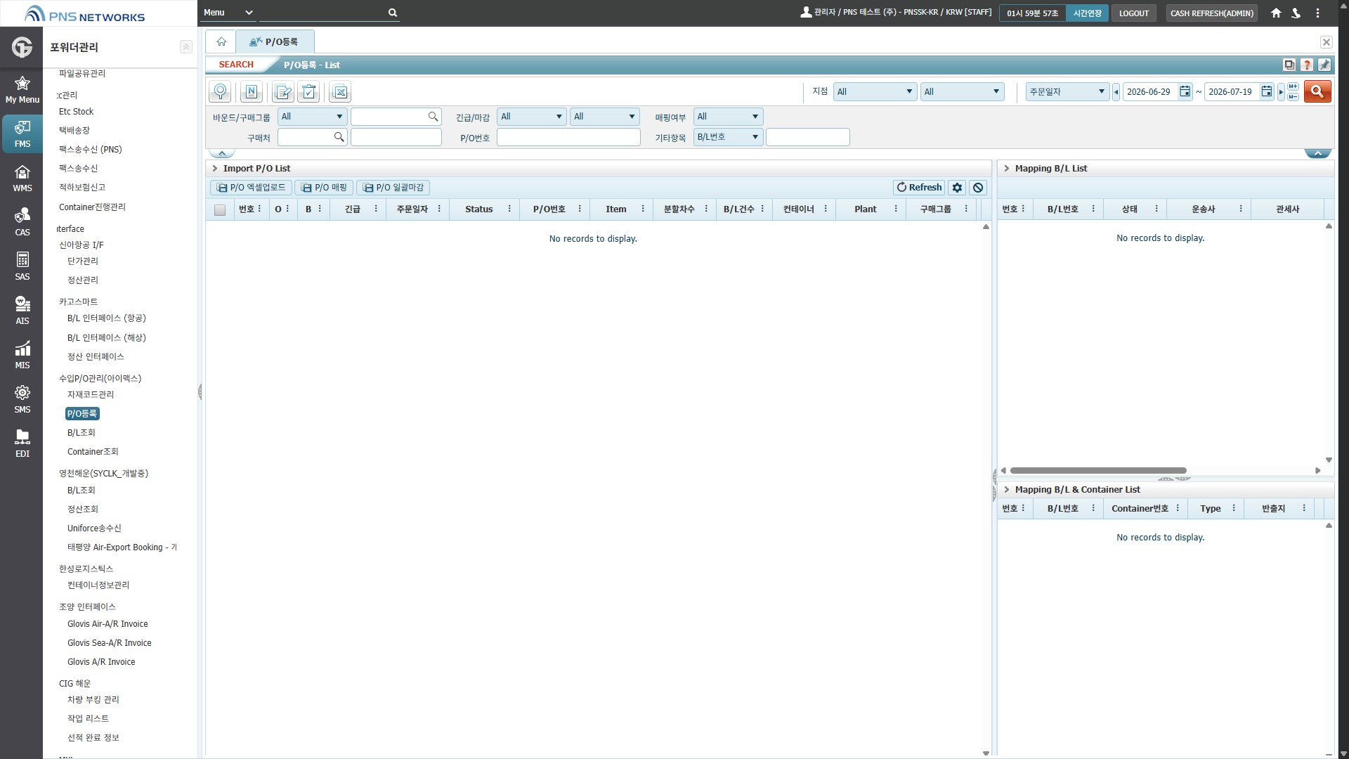The height and width of the screenshot is (759, 1349).
Task: Switch to the P/O등록 tab
Action: (x=275, y=42)
